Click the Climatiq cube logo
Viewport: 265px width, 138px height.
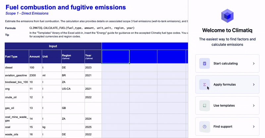click(x=227, y=16)
